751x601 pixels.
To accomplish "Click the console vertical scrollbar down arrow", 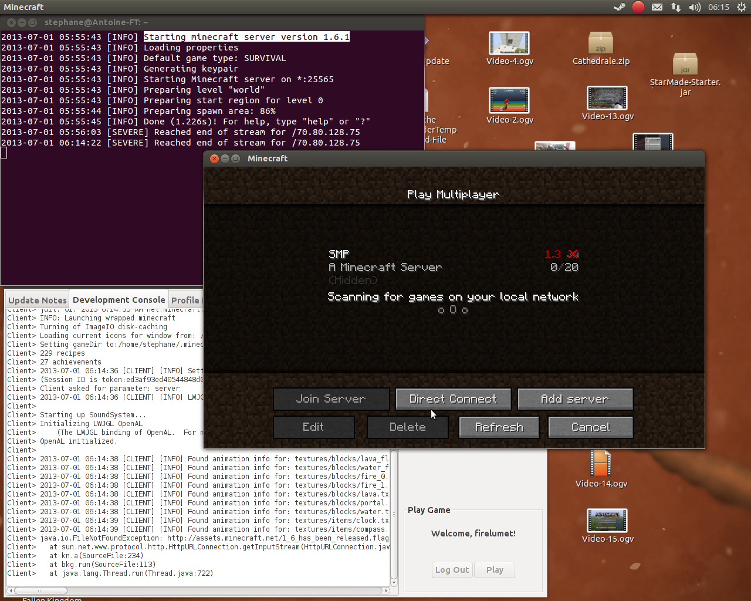I will click(x=394, y=582).
